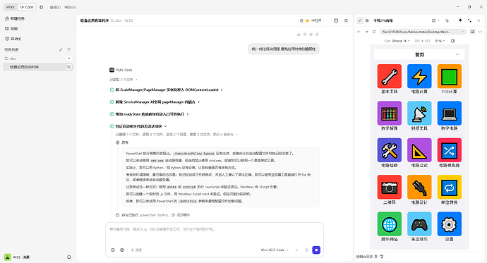The height and width of the screenshot is (263, 487).
Task: Open the triangle ruler formulas icon
Action: (419, 150)
